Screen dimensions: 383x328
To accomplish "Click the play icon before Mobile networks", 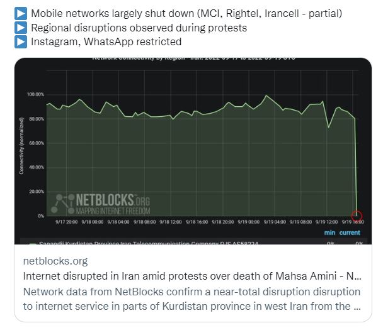I will pyautogui.click(x=21, y=13).
